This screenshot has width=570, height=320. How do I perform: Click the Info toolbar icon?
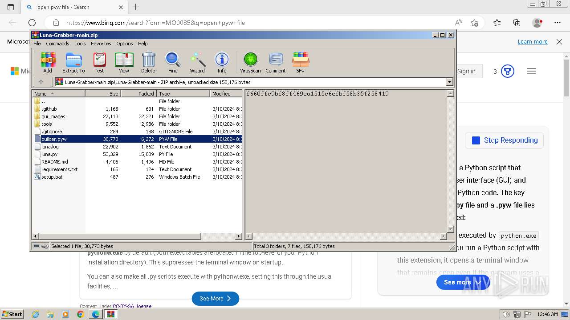point(222,63)
